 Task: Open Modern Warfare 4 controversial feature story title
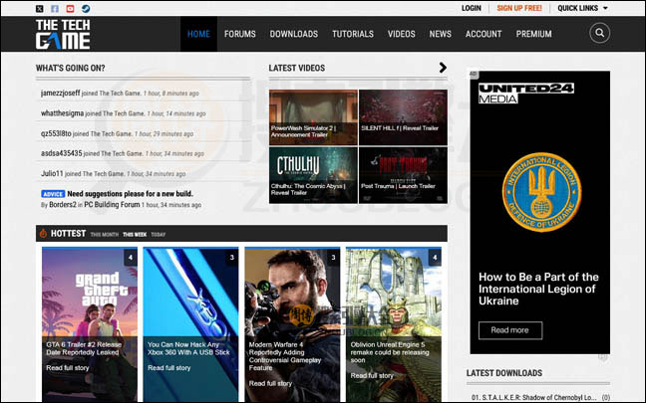pyautogui.click(x=285, y=356)
